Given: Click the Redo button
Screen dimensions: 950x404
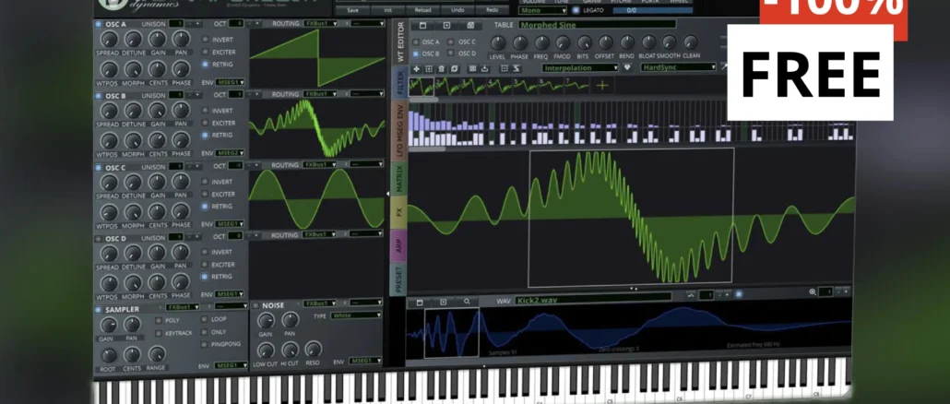Looking at the screenshot, I should coord(492,10).
